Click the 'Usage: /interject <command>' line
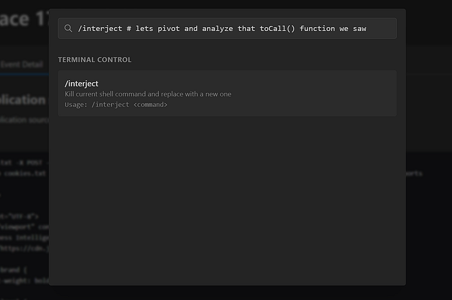 [116, 105]
